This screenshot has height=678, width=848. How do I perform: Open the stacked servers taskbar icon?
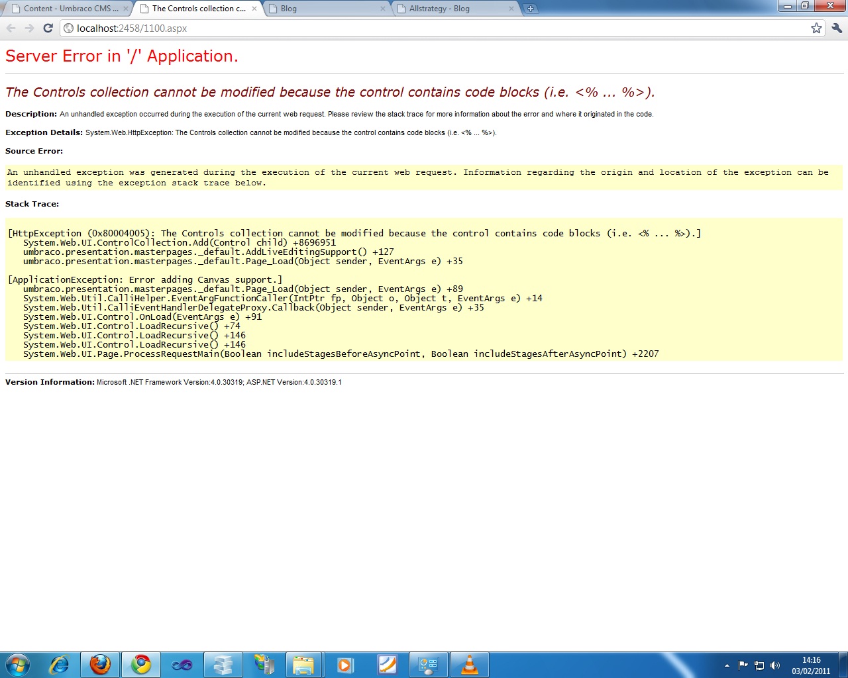(x=223, y=665)
